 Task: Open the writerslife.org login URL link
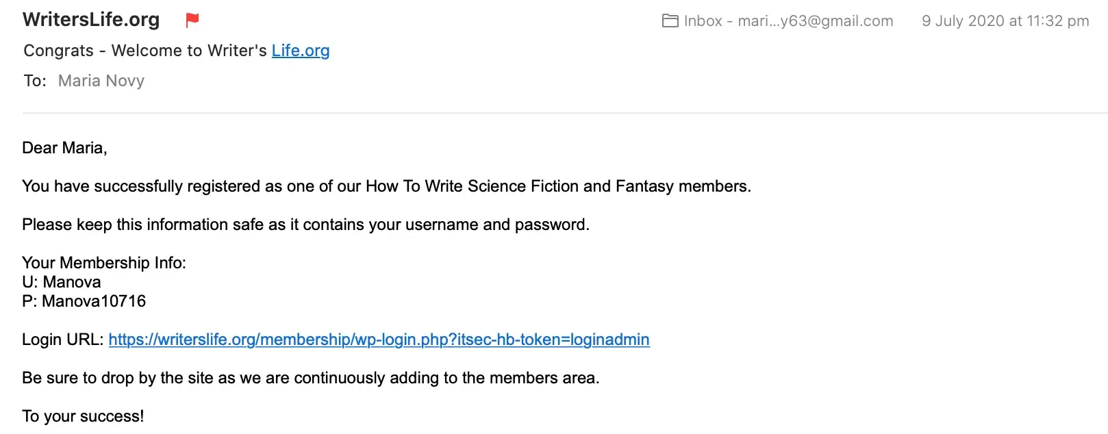coord(379,340)
